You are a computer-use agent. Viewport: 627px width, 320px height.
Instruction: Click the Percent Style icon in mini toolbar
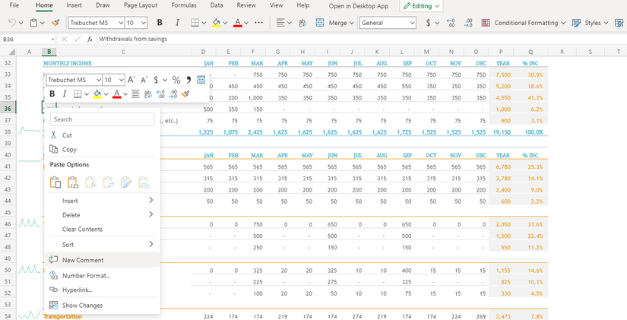[x=176, y=80]
